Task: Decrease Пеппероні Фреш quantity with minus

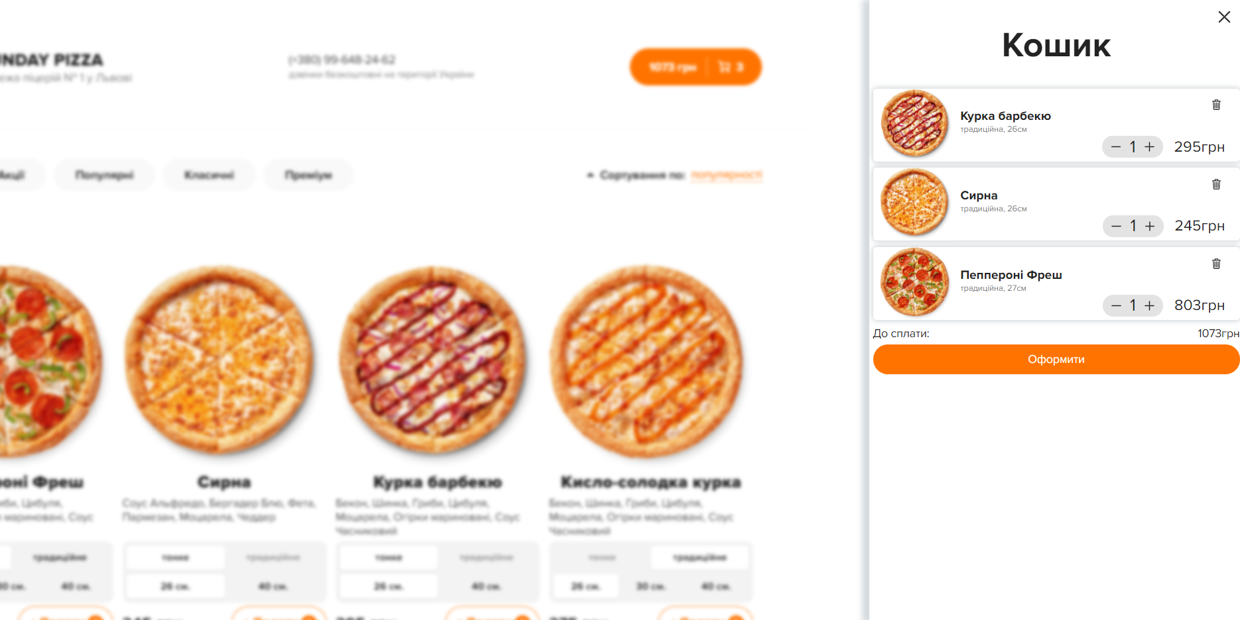Action: (1116, 305)
